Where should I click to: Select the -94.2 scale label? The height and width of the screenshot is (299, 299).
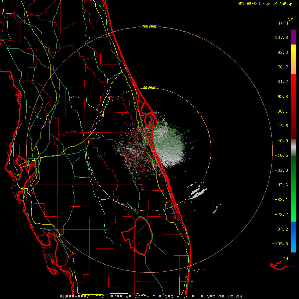[281, 229]
